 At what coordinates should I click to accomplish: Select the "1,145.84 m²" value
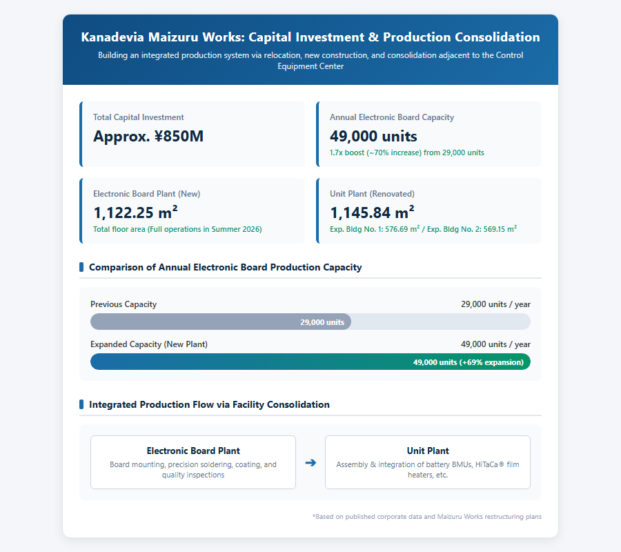coord(373,213)
